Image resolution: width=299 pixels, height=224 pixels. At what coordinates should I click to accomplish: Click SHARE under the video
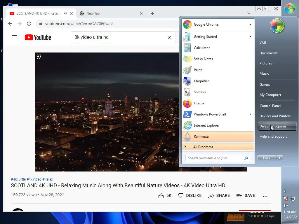219,196
